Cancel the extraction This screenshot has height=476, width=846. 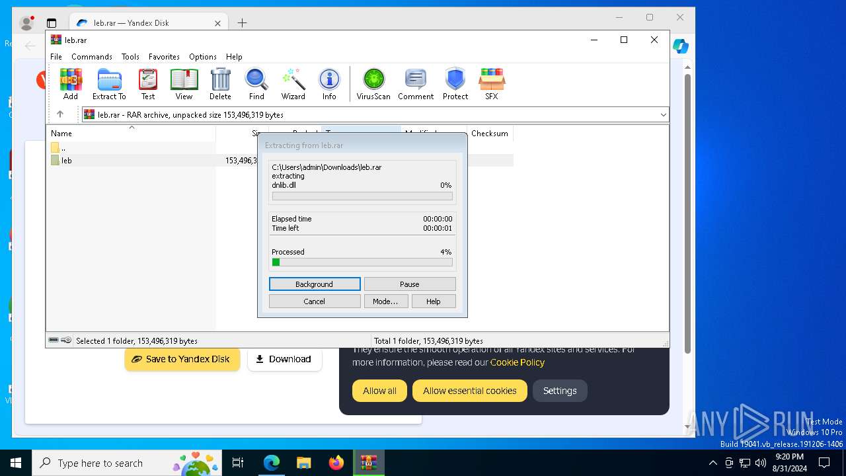(315, 301)
